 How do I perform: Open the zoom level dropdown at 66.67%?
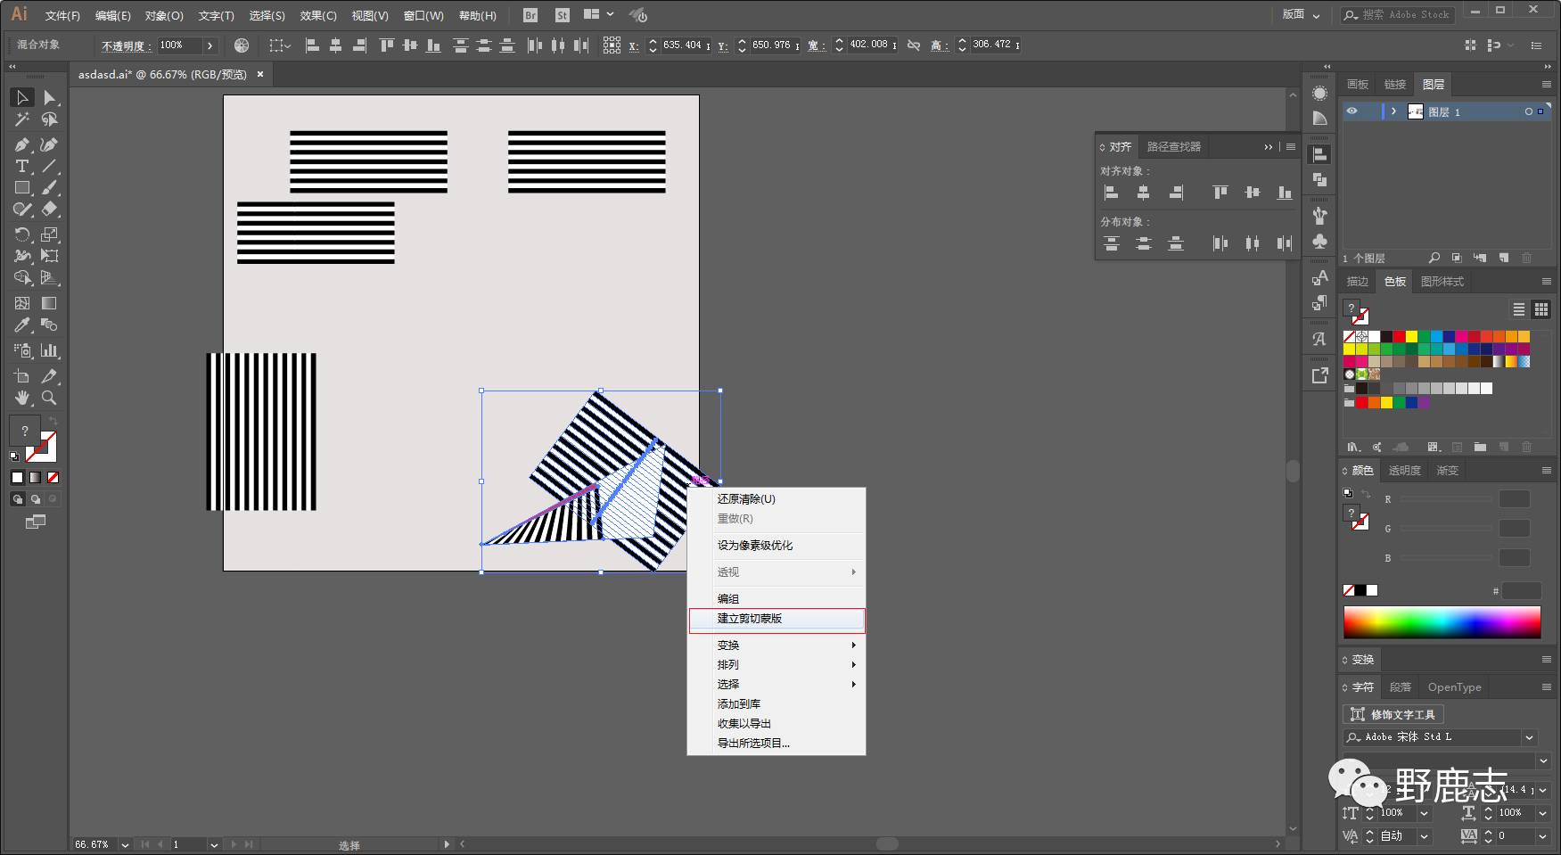coord(125,844)
